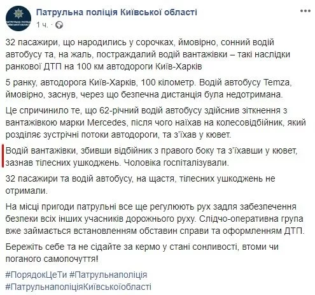Click the paragraph starting "Водій вантажівки, збивши"
315x295 pixels.
click(x=151, y=157)
